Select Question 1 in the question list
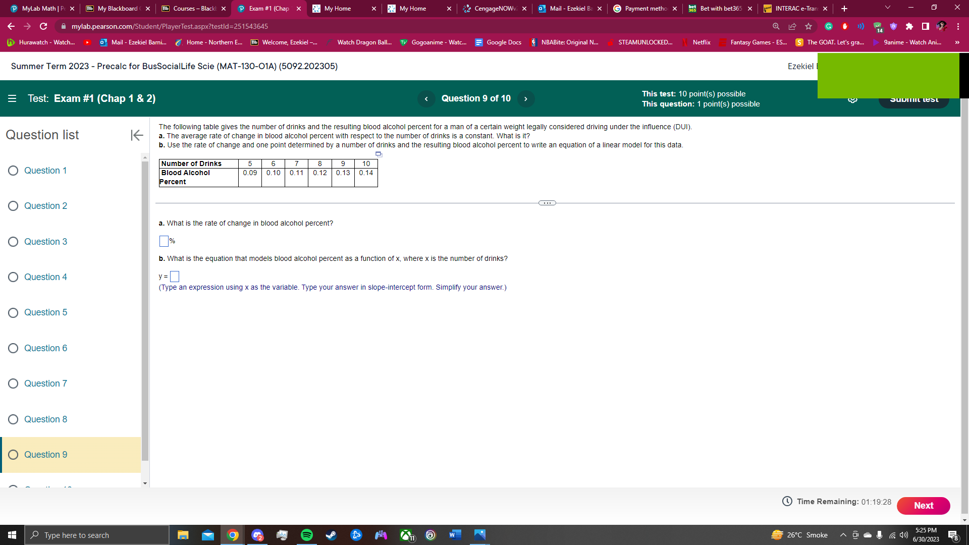This screenshot has width=969, height=545. coord(45,171)
